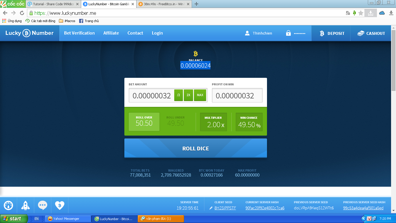Open the Các tab mới đóng bookmark
Screen dimensions: 396x223
pyautogui.click(x=40, y=21)
